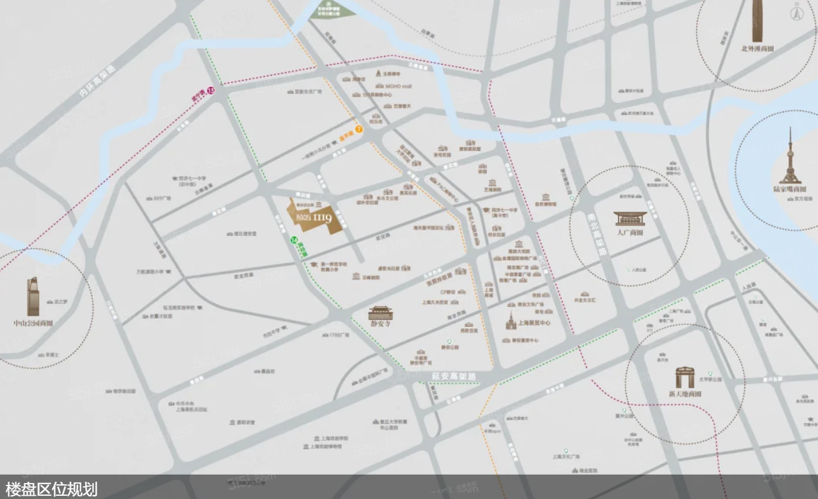Select the 中山公园商圈 tower icon

[33, 297]
